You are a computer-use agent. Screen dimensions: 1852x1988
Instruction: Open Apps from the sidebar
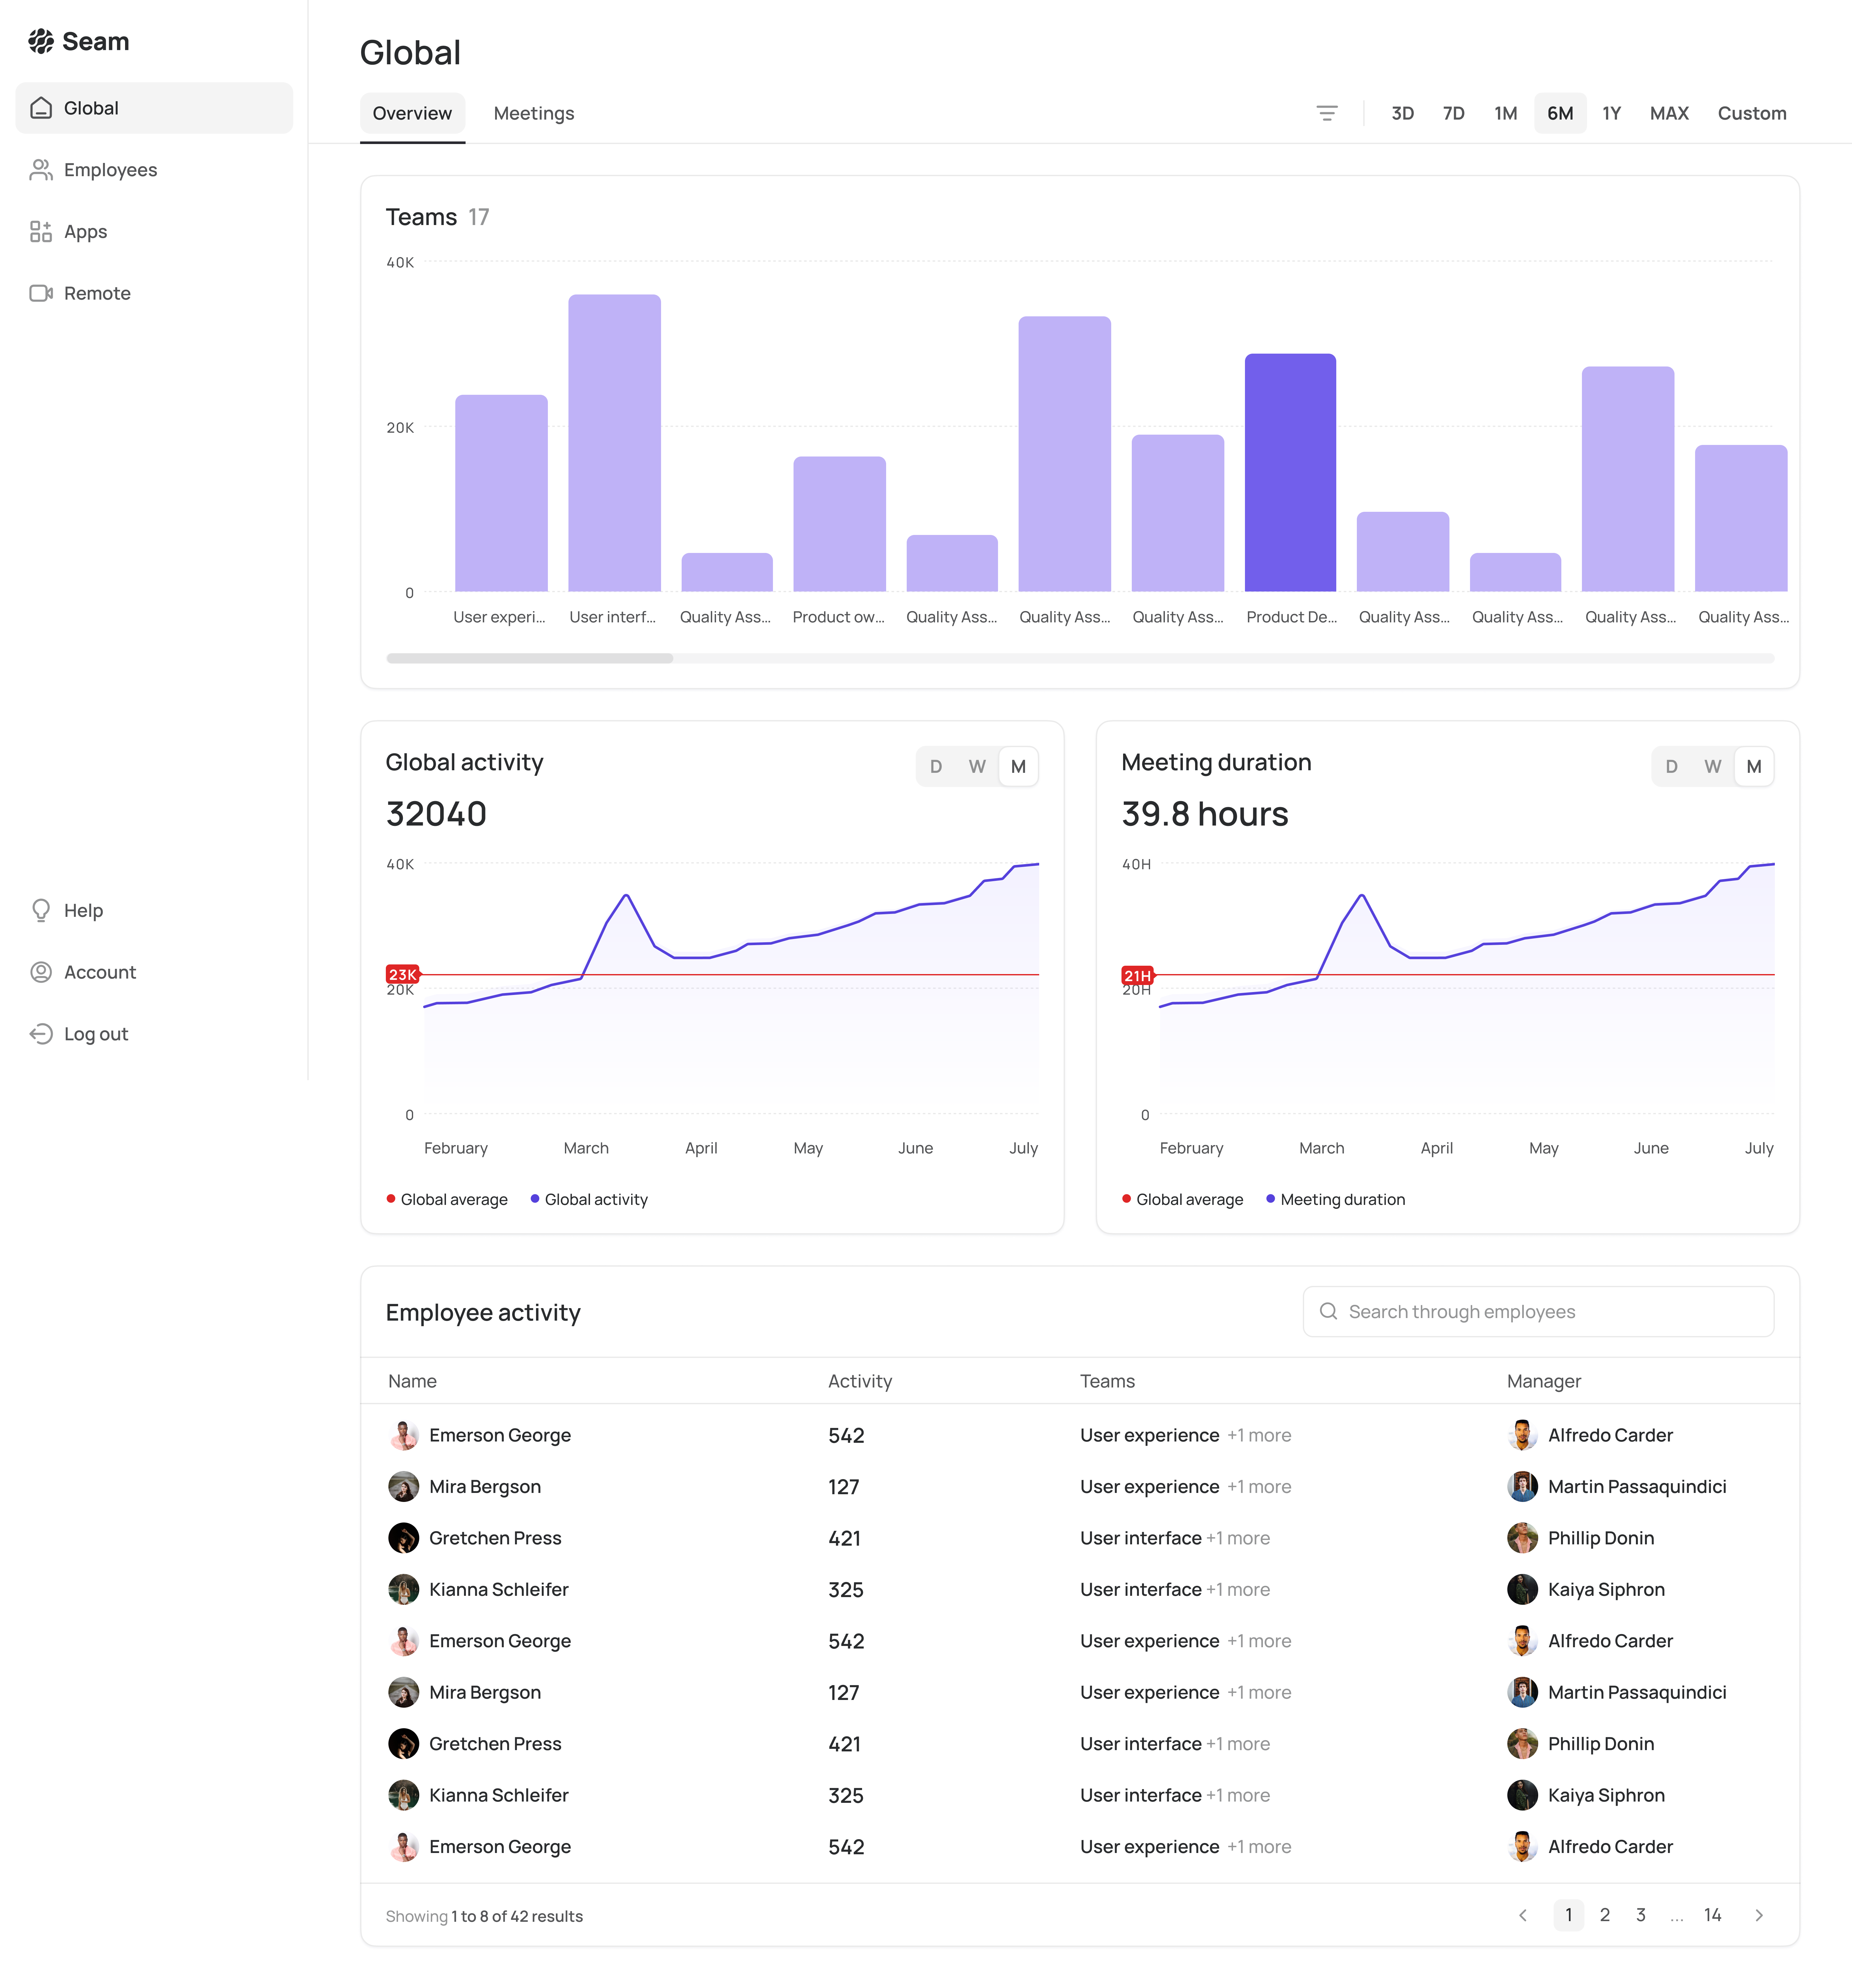(85, 232)
